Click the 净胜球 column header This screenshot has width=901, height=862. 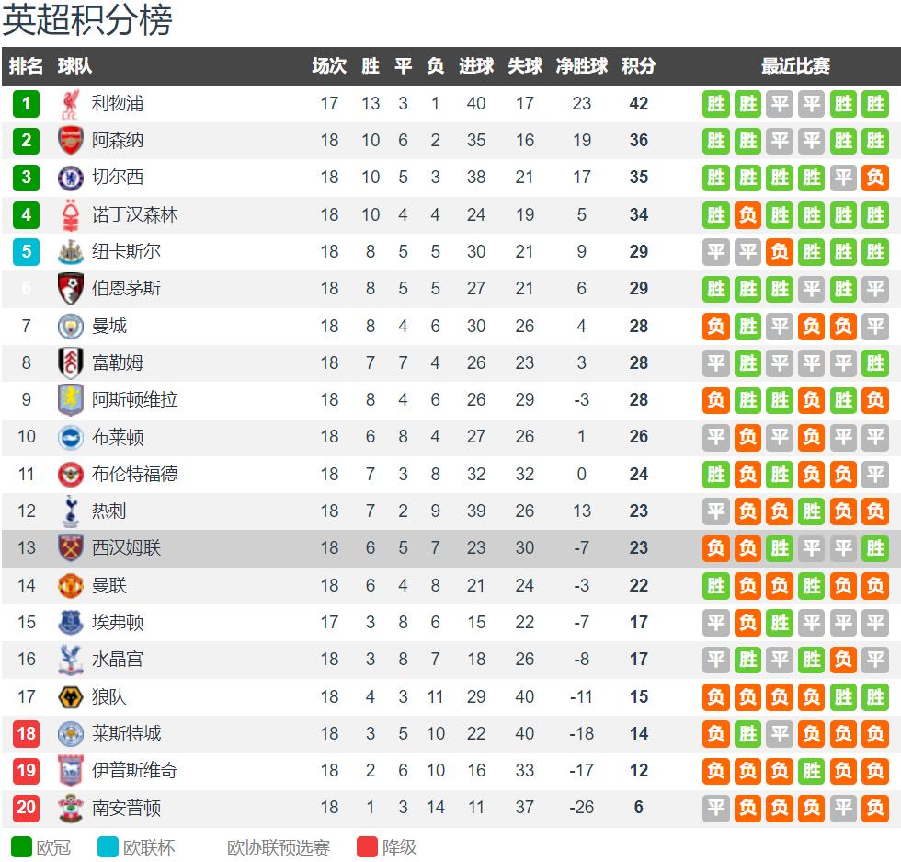(x=581, y=65)
